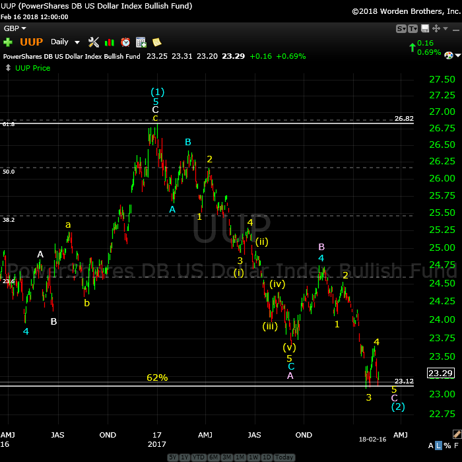Click the 2017 year label on time axis
The image size is (462, 462).
tap(157, 444)
